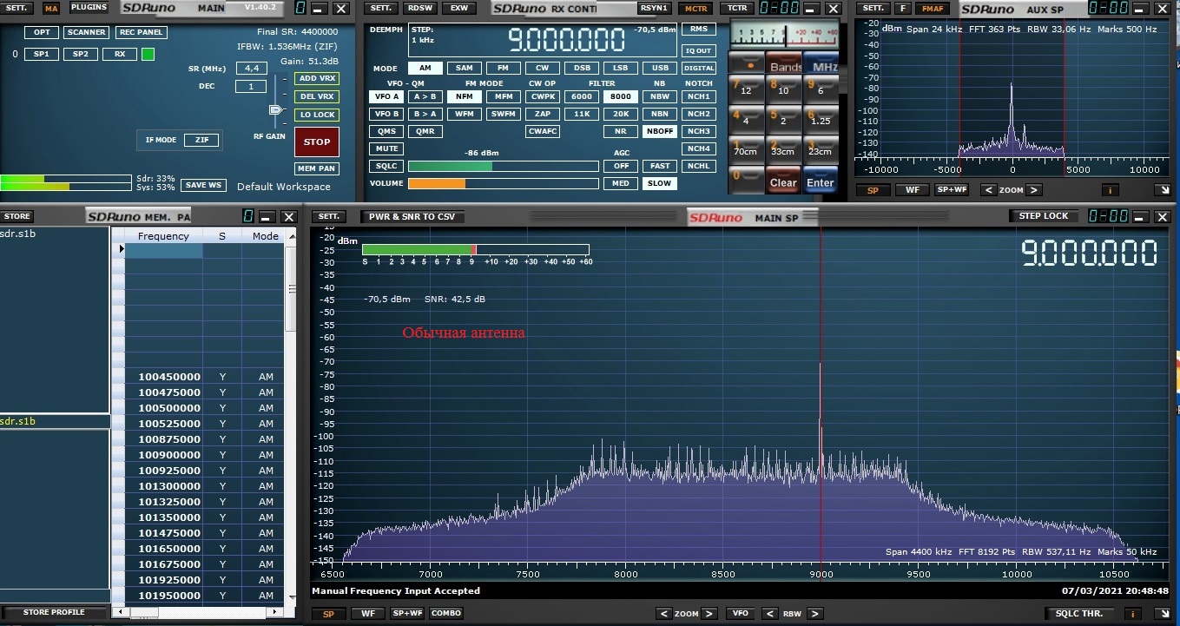Click the MHz keypad button
1180x626 pixels.
point(821,65)
